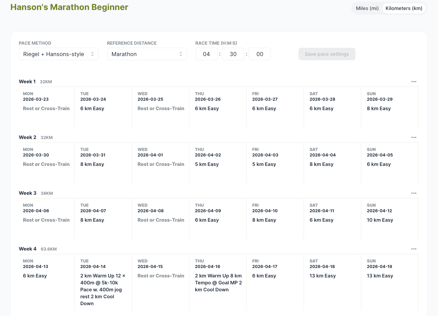This screenshot has height=316, width=438.
Task: Select Monday 2026-03-23 rest day card
Action: (47, 108)
